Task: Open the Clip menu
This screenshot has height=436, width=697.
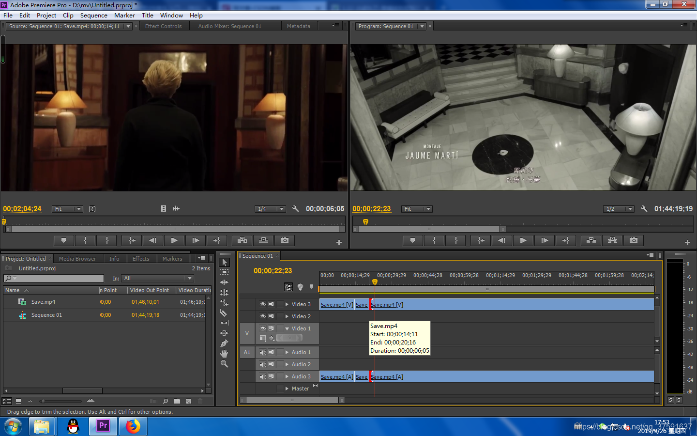Action: click(68, 15)
